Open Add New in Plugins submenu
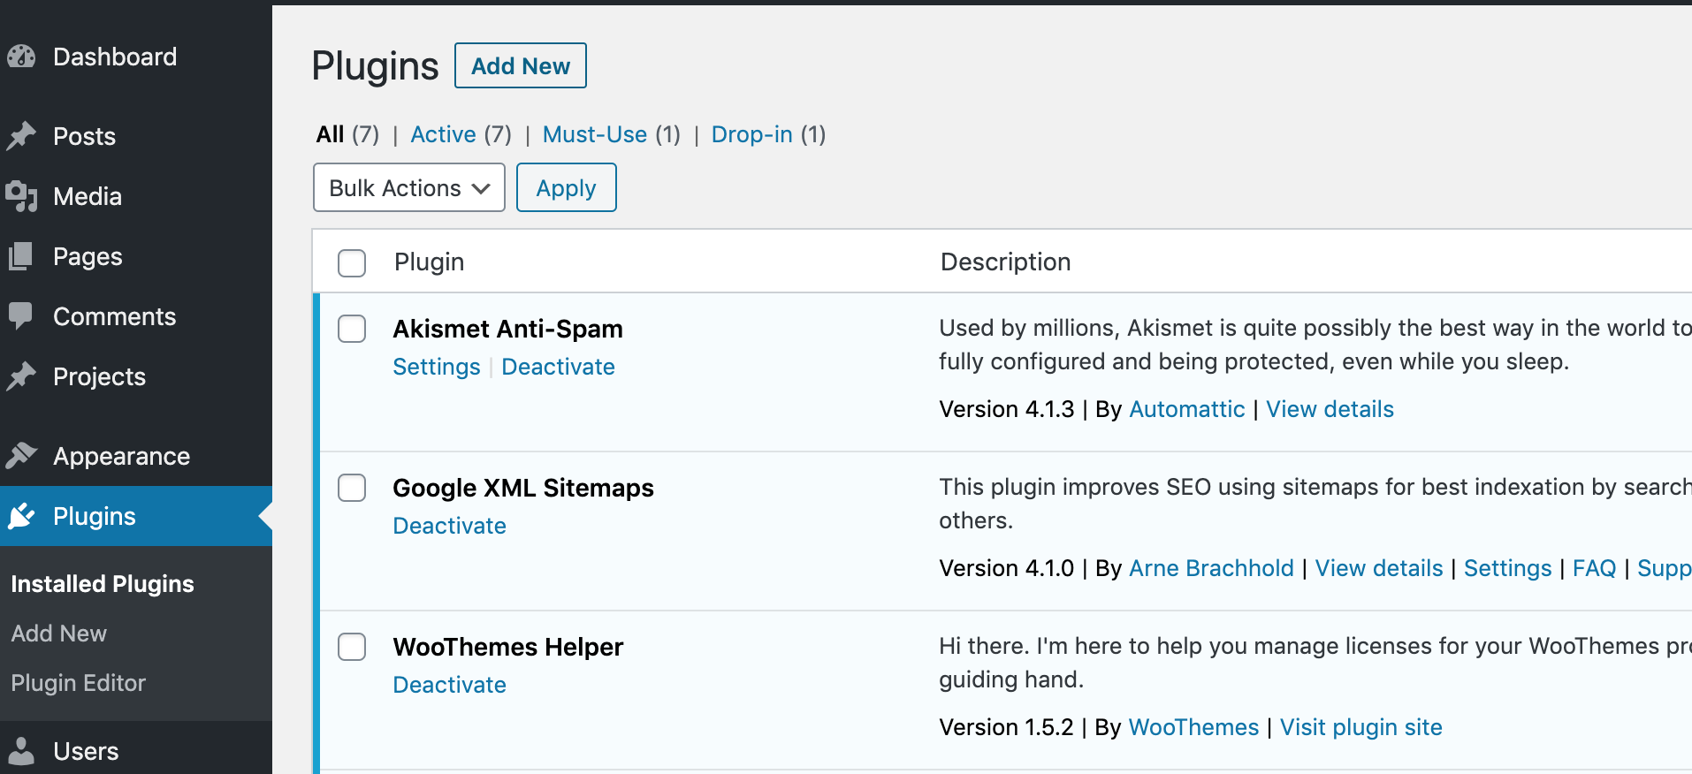 (58, 634)
